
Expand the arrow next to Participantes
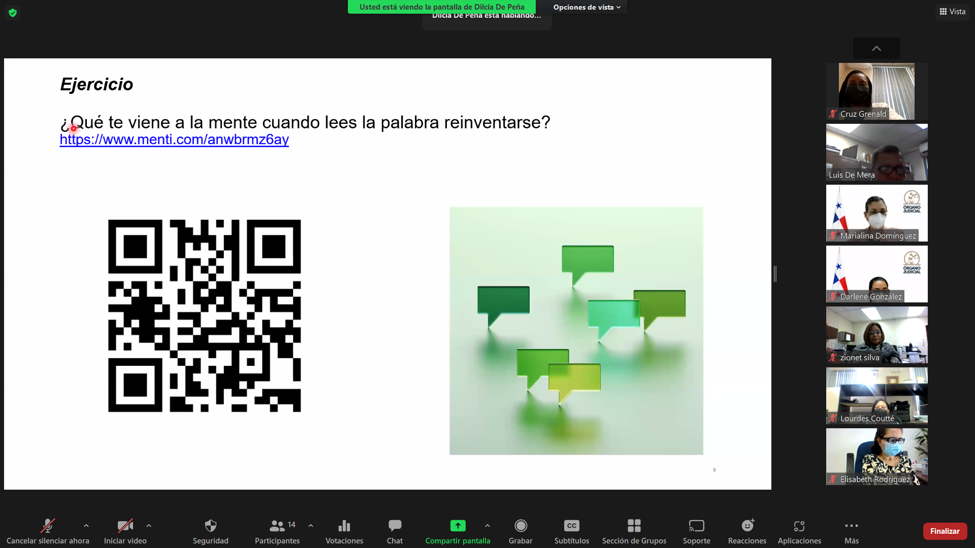[311, 526]
